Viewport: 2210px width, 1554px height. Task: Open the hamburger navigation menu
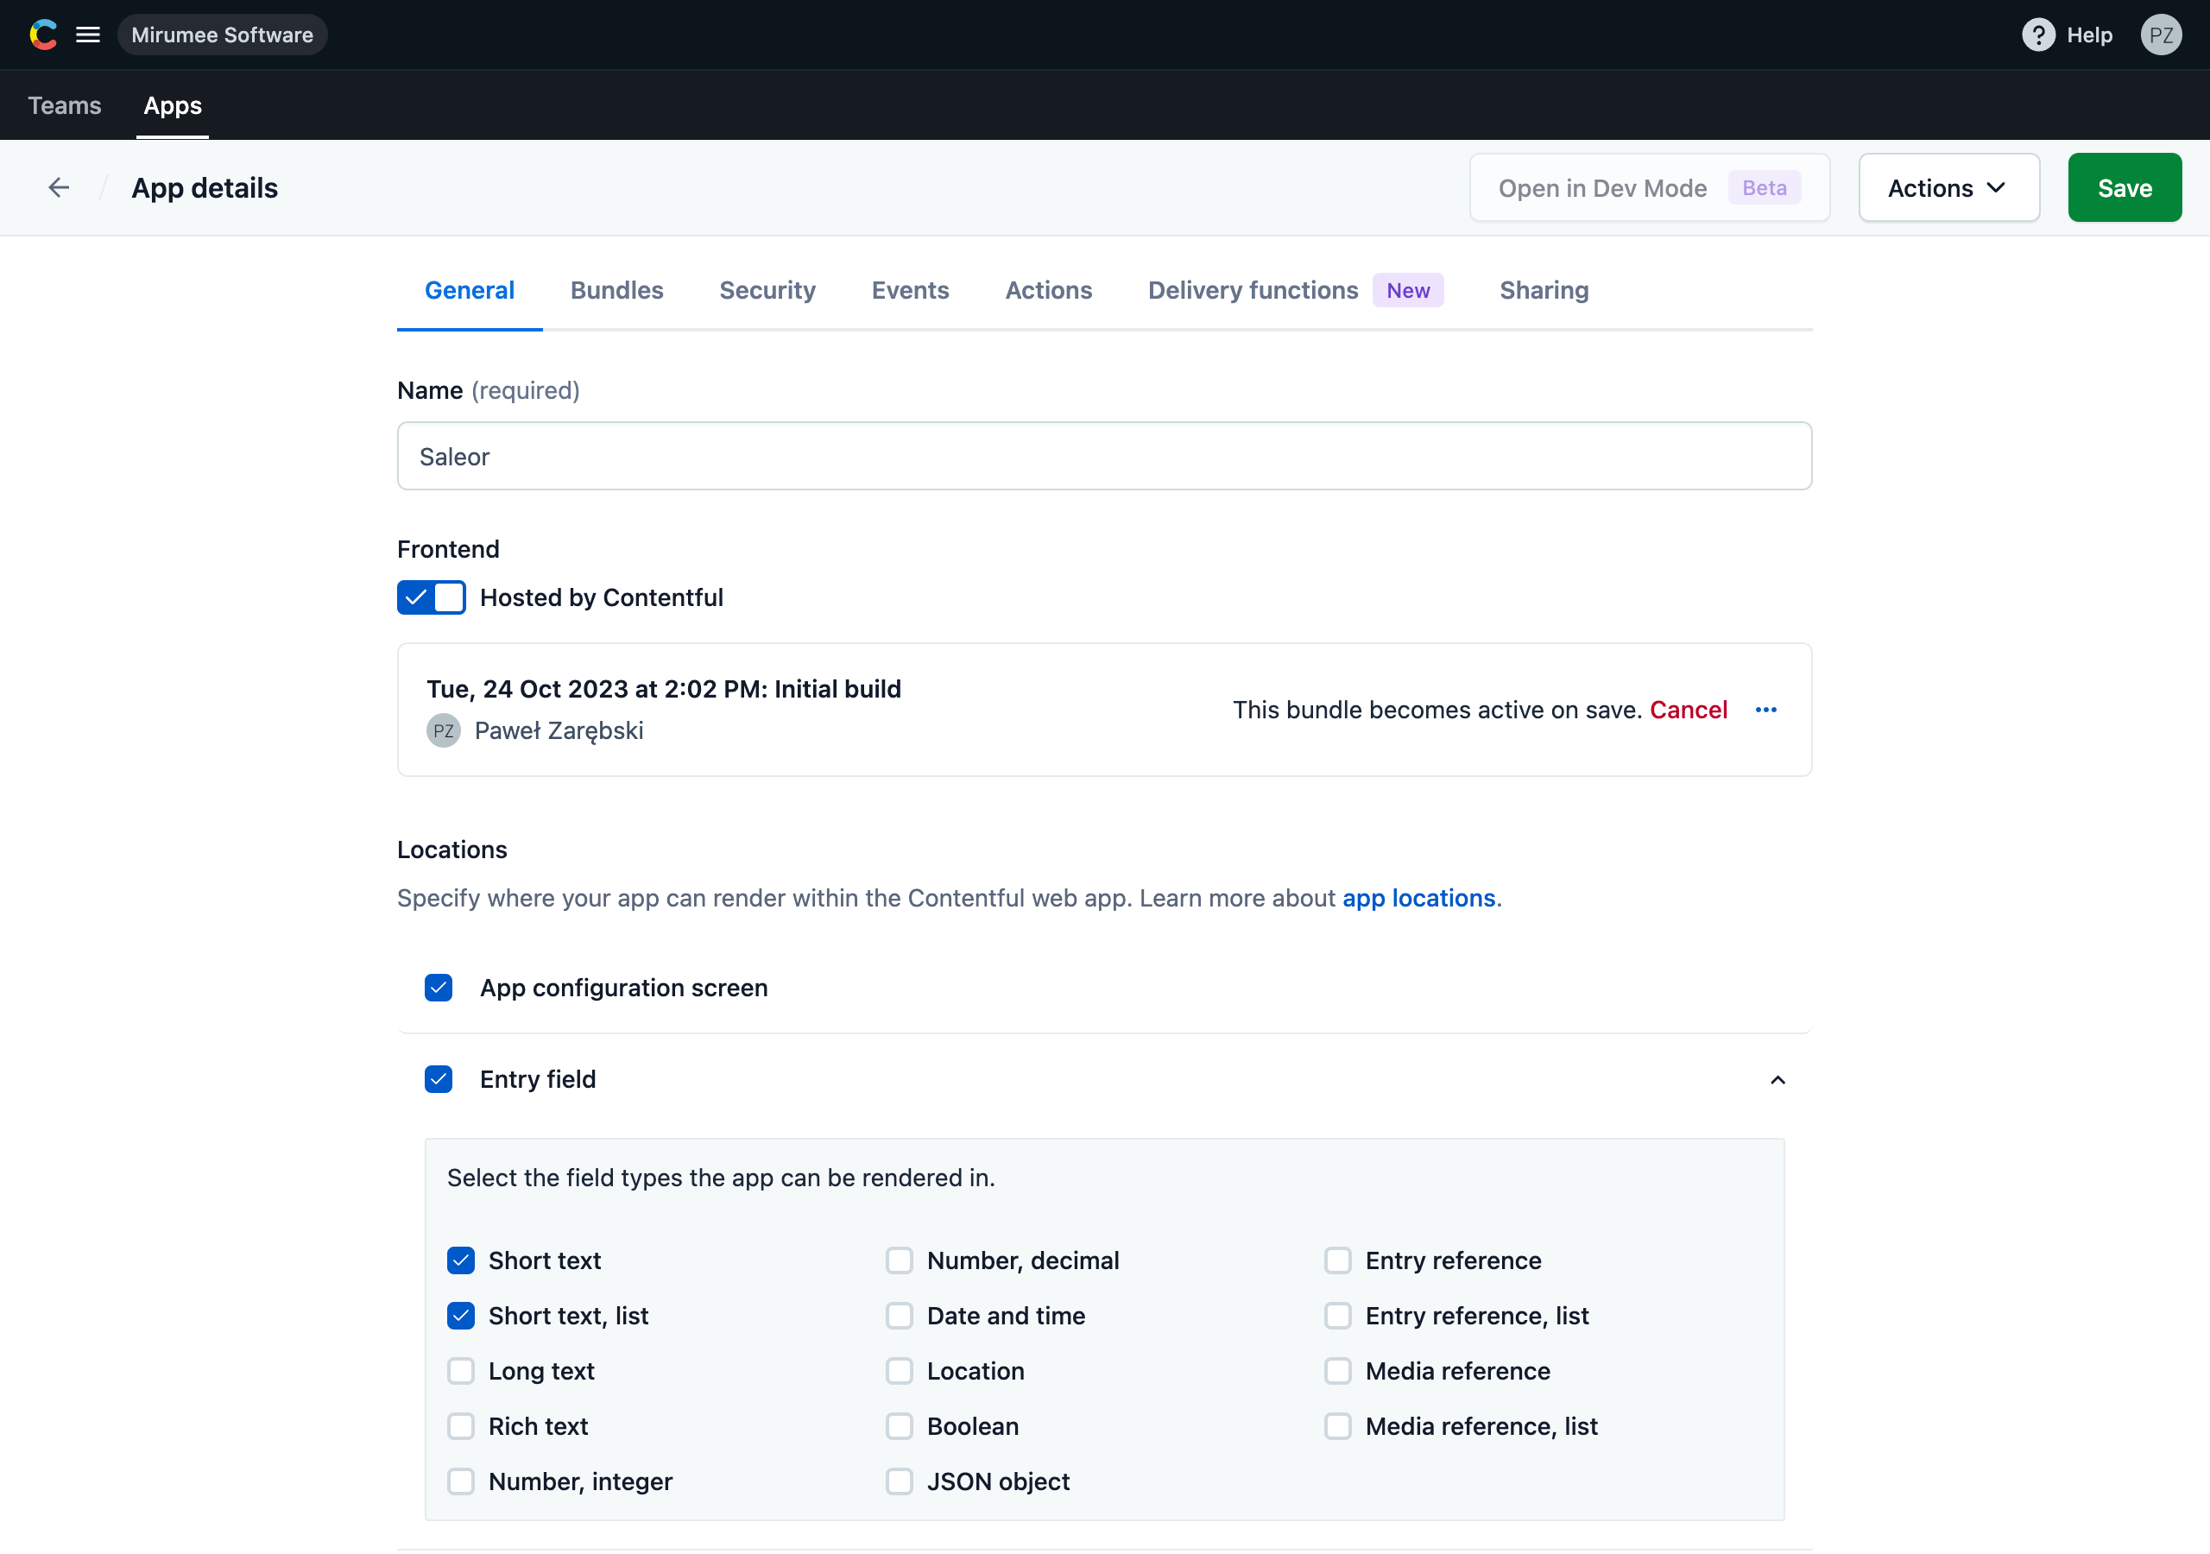87,35
